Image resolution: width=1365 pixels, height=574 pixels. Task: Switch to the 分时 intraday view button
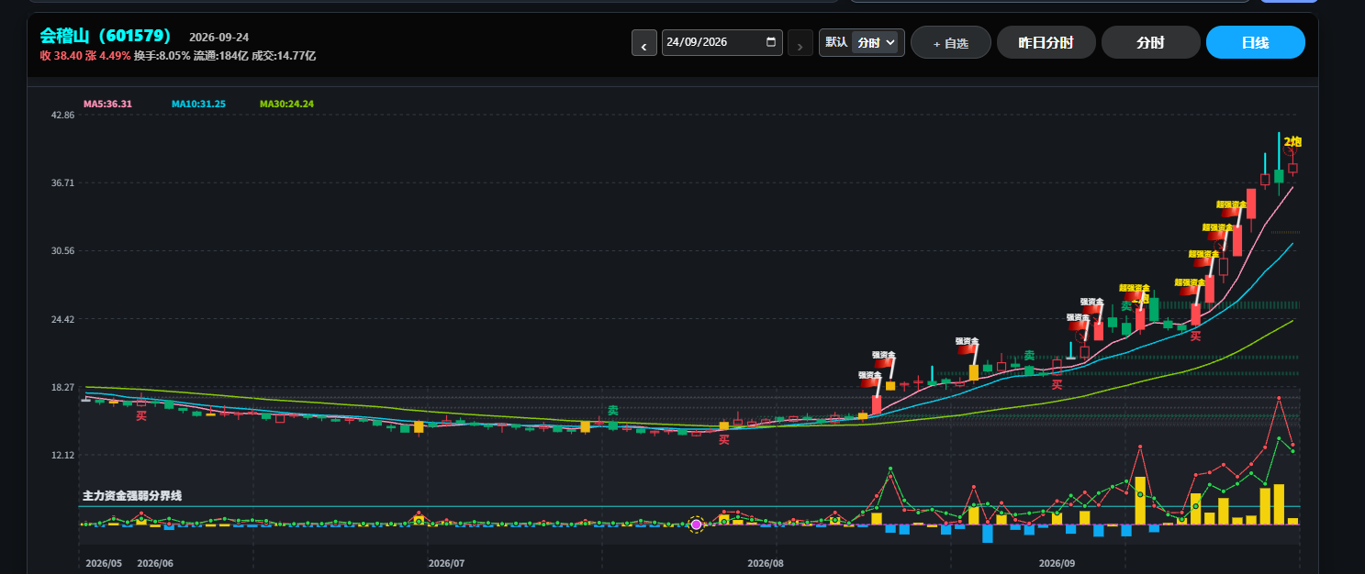(1150, 42)
